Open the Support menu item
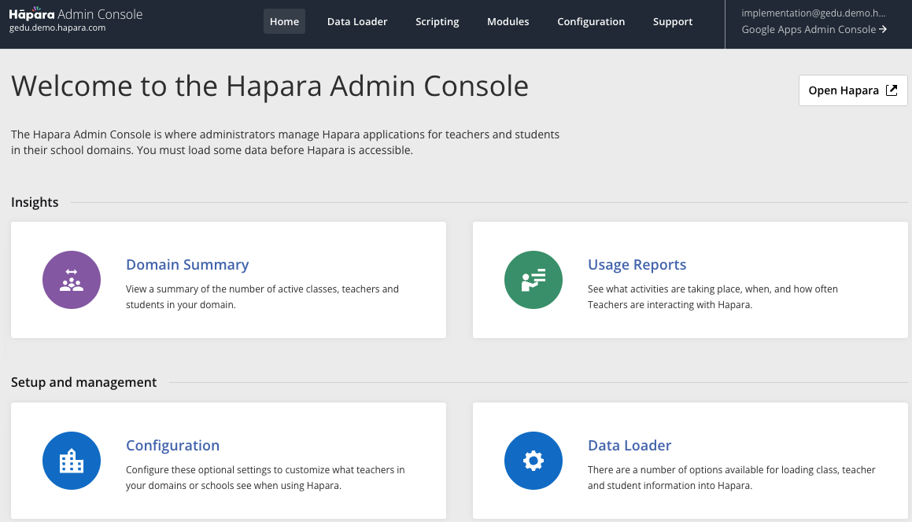This screenshot has width=912, height=522. coord(672,21)
